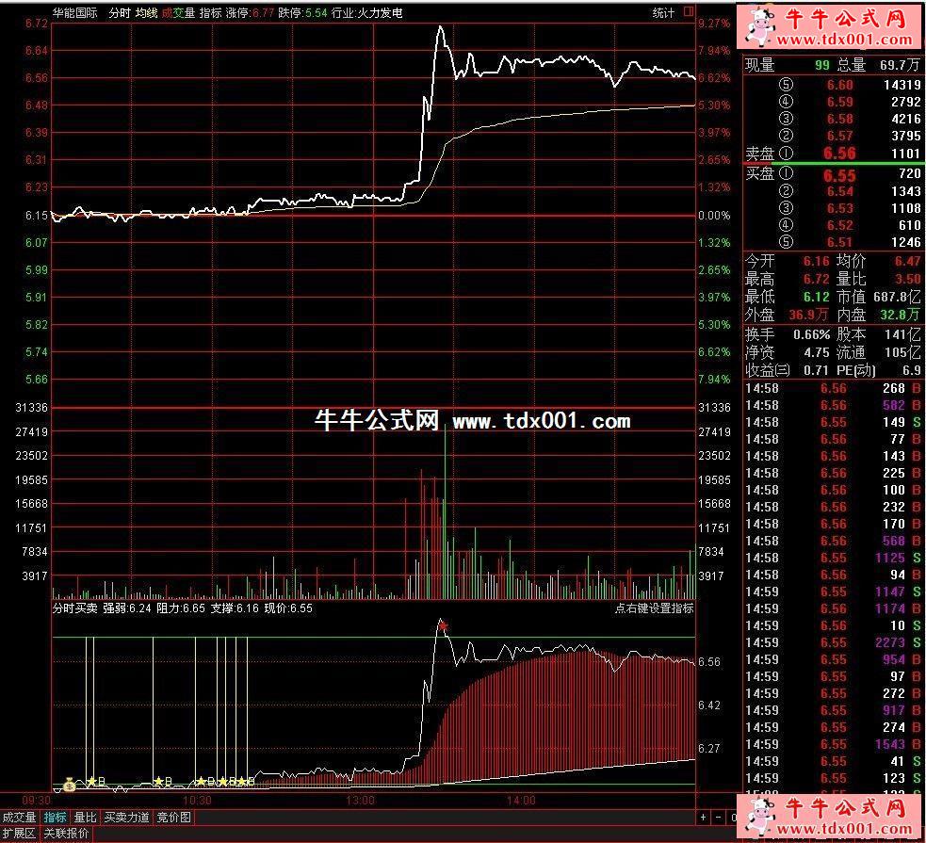
Task: Switch to the 成交量 tab
Action: (x=20, y=818)
